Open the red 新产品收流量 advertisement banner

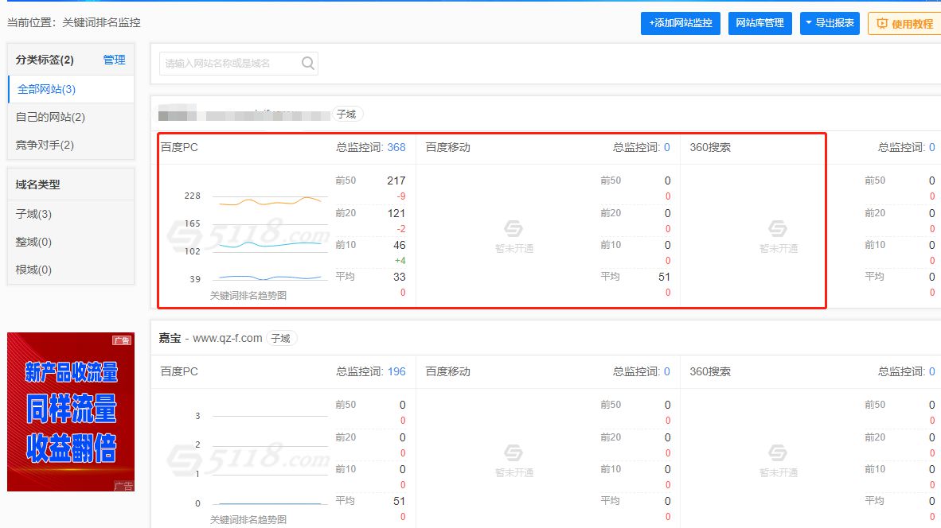point(71,412)
